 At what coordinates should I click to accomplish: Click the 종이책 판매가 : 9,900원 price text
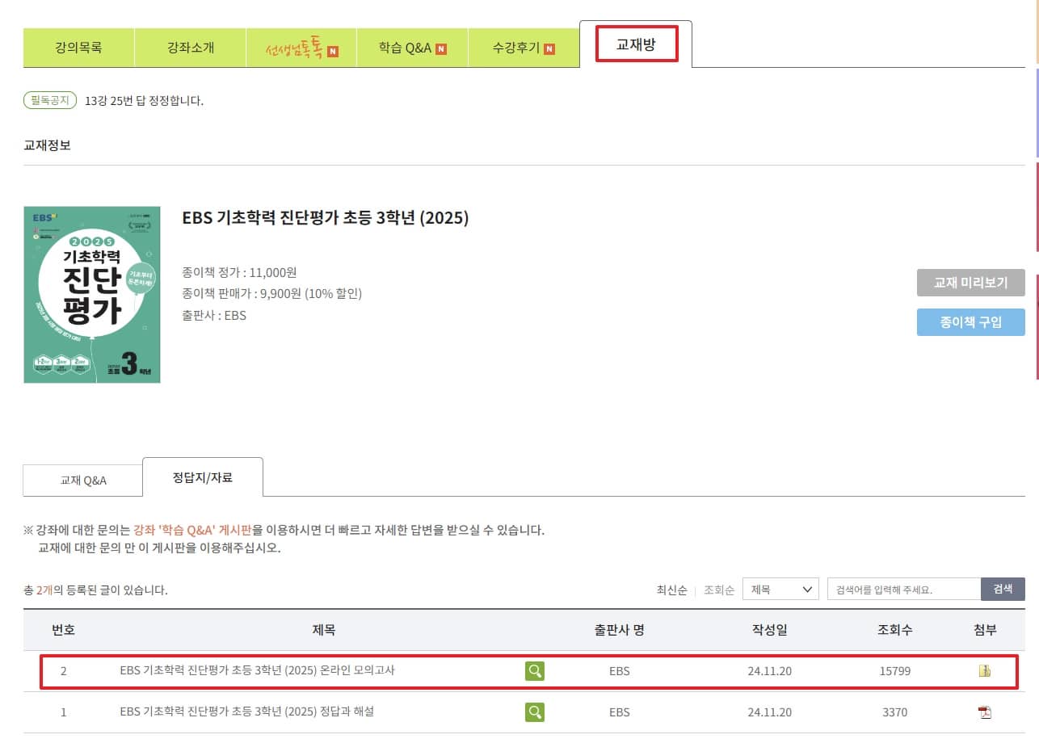click(272, 293)
